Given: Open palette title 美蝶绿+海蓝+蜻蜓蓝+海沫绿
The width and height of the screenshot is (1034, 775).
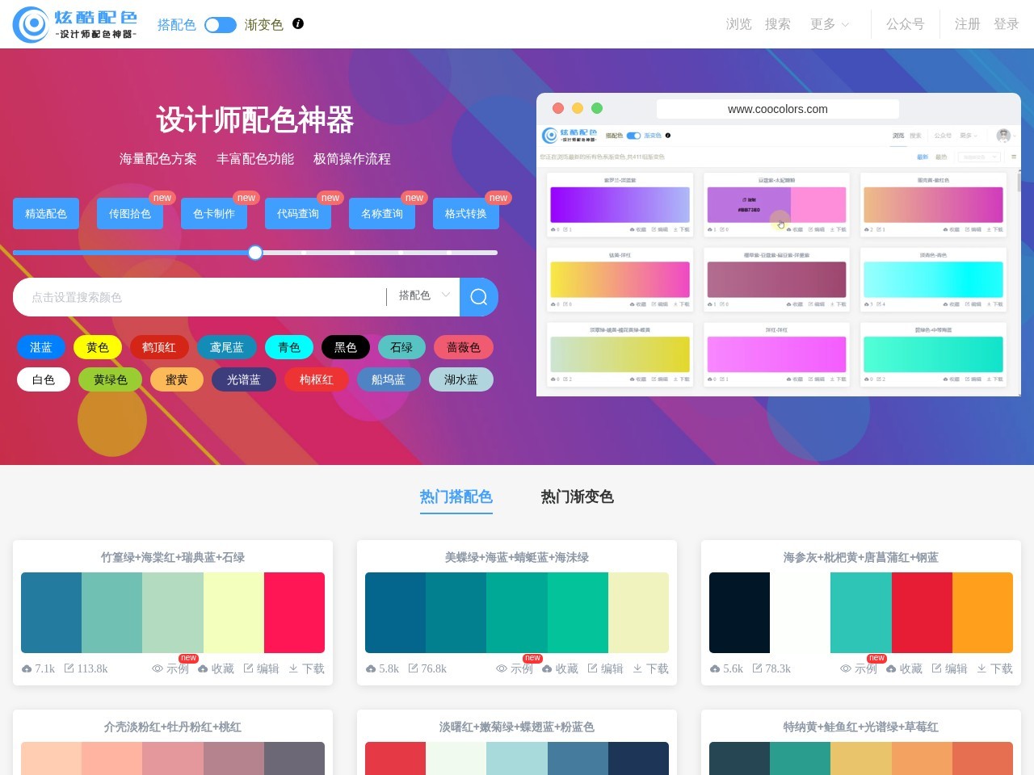Looking at the screenshot, I should pos(517,557).
